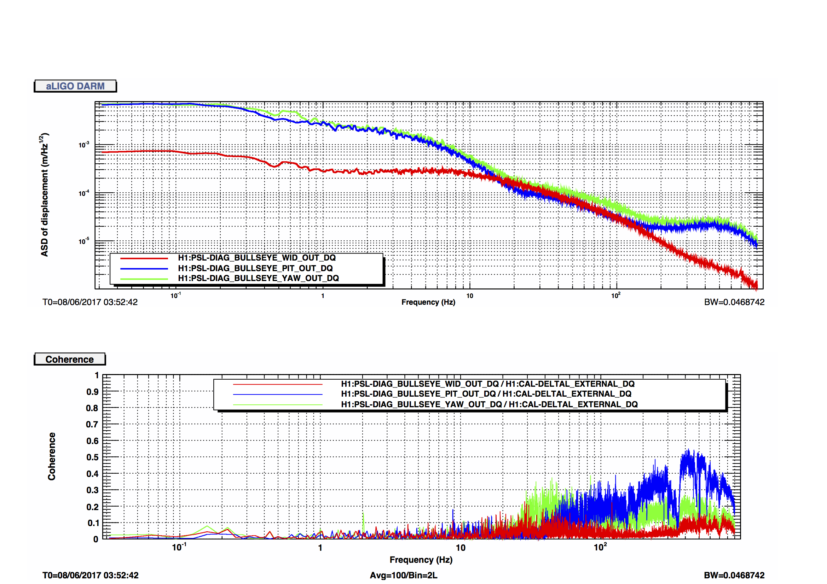Screen dimensions: 827x584
Task: Click red line sample for WID_OUT_DQ in top legend
Action: [x=144, y=258]
